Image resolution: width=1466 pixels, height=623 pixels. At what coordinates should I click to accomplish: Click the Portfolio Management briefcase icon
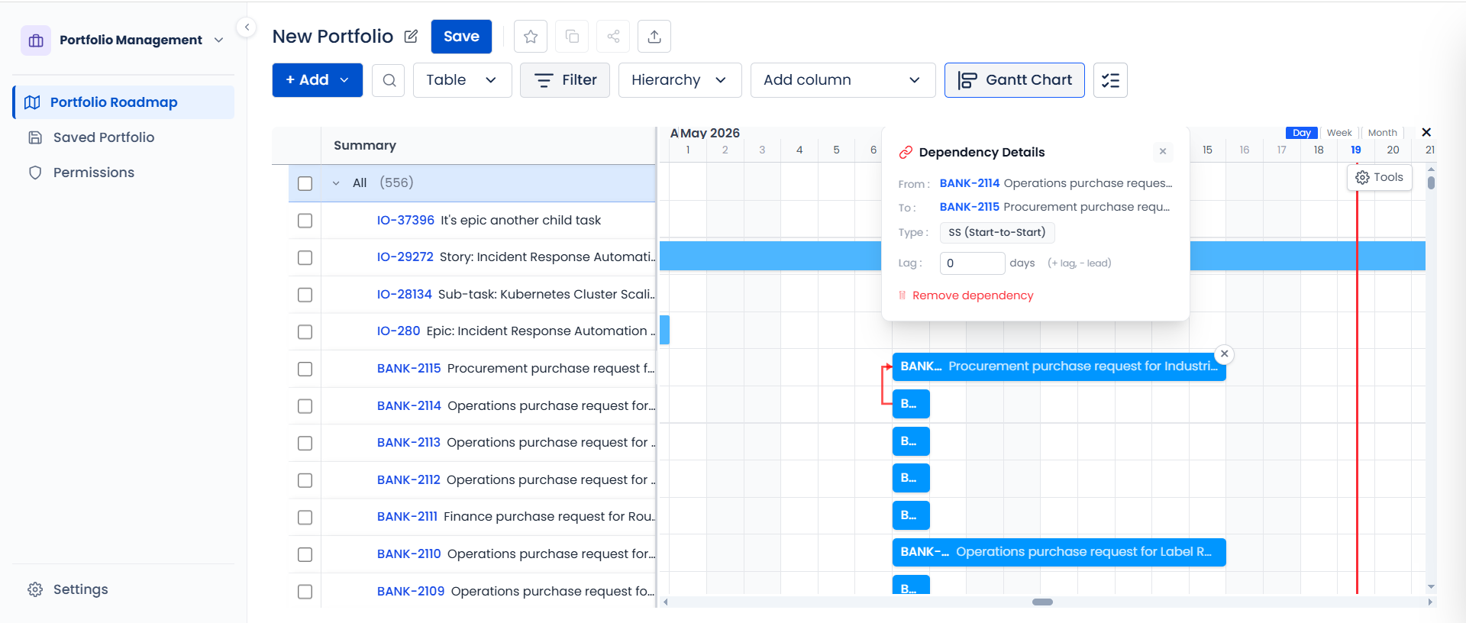[36, 40]
